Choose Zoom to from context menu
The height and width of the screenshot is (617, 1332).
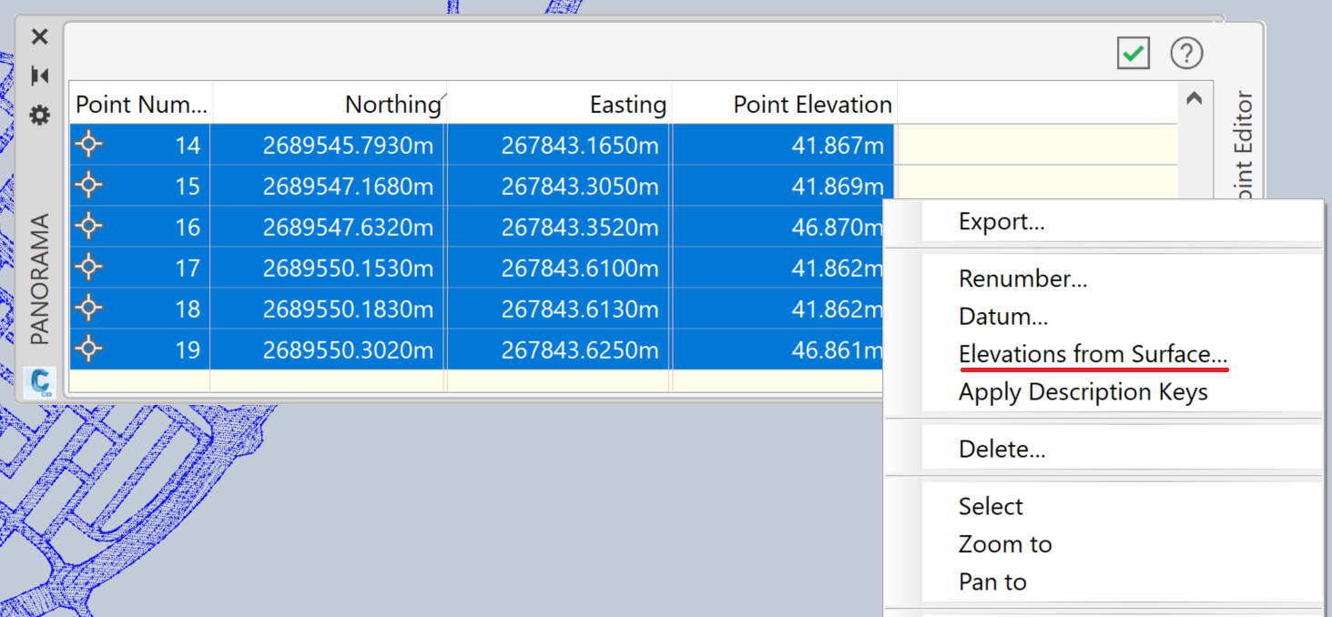pyautogui.click(x=1005, y=545)
